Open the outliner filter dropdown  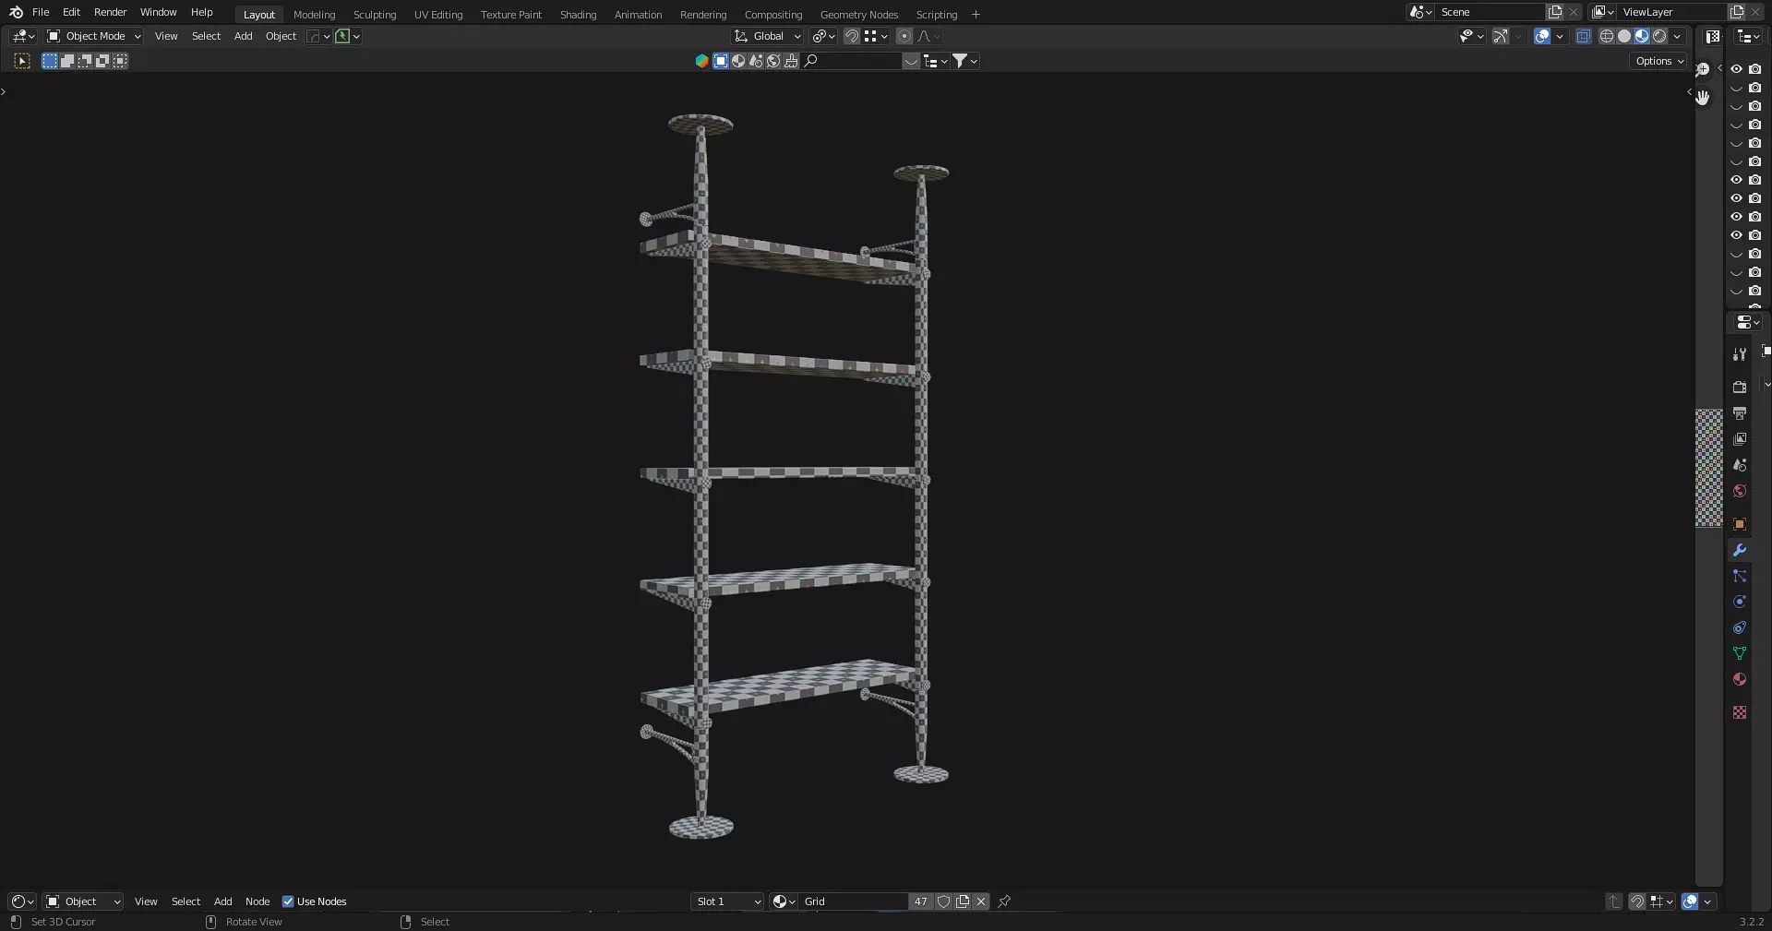(964, 61)
